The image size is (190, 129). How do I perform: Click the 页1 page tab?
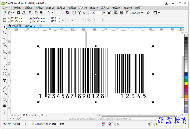[43, 115]
